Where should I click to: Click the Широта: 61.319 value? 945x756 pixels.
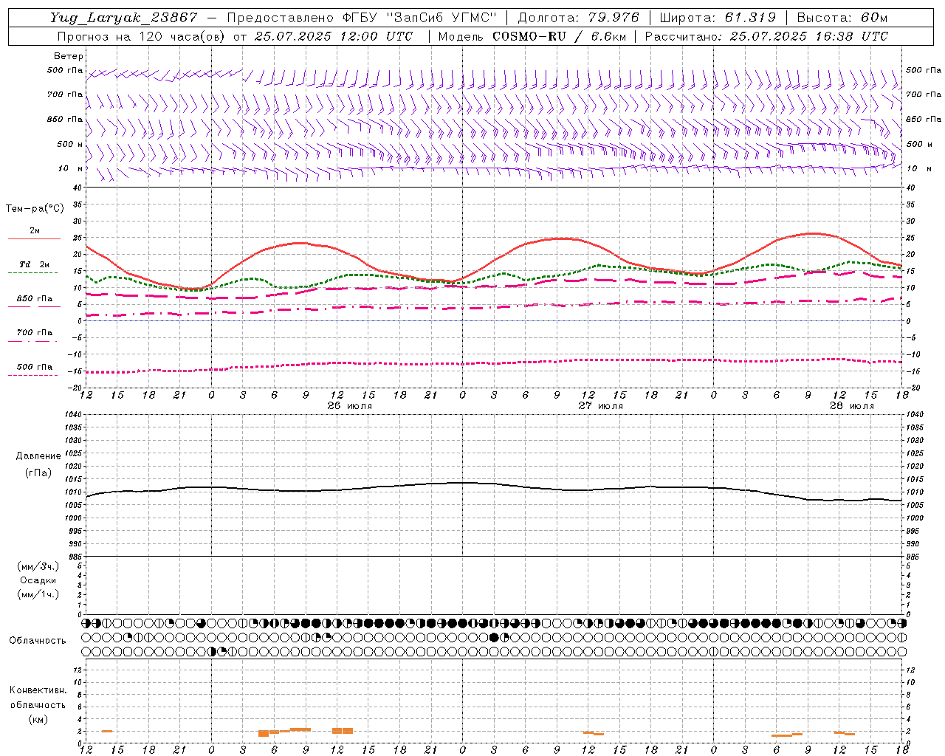(717, 18)
